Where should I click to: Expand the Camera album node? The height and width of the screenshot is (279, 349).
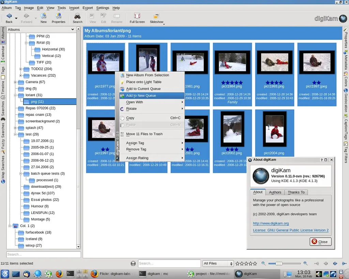15,82
